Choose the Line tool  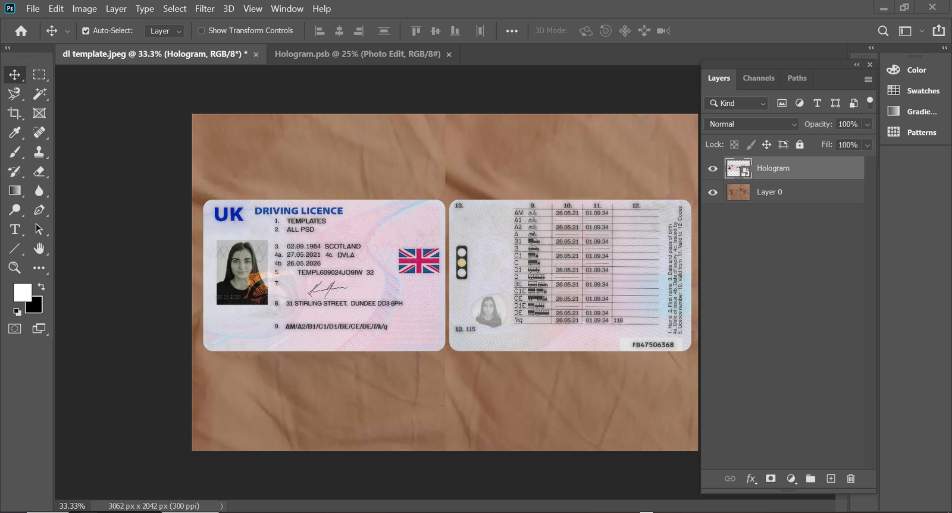(14, 248)
